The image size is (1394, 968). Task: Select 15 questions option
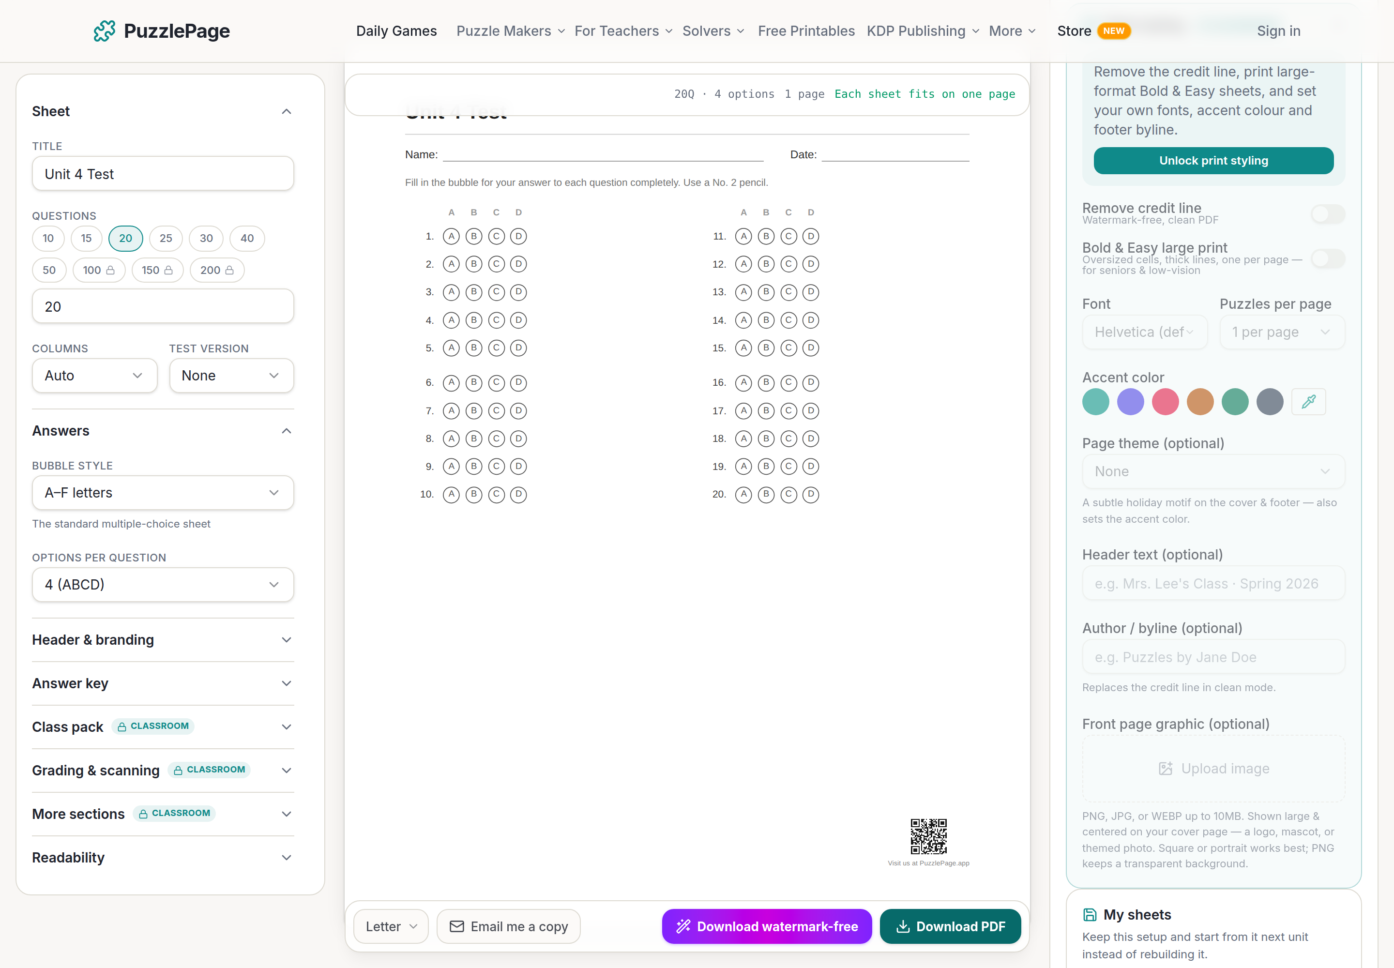87,238
